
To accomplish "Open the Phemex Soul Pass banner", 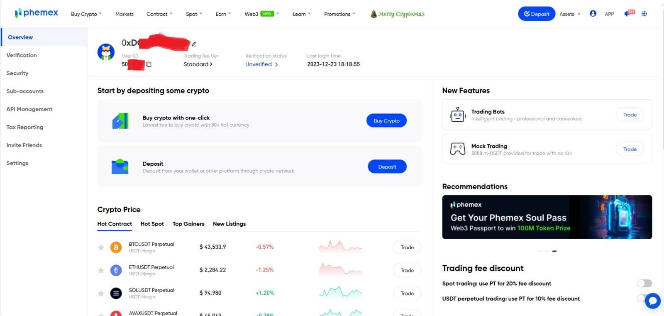I will click(x=547, y=217).
